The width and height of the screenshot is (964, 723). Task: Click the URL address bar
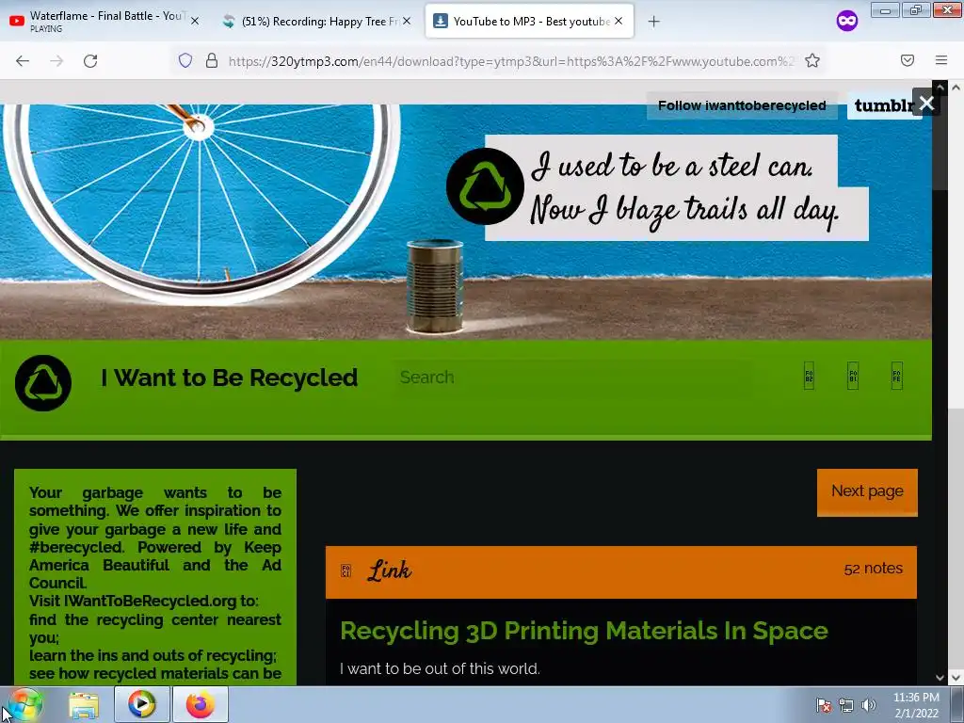510,61
